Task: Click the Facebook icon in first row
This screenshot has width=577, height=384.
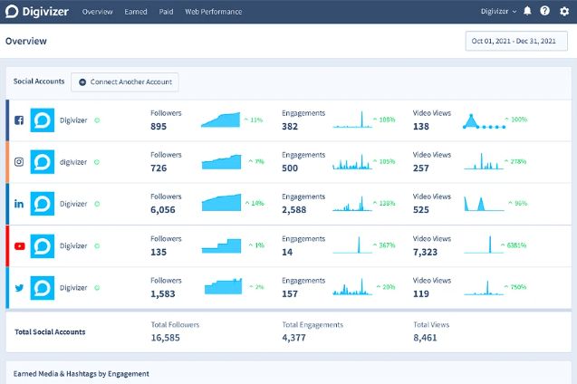Action: 18,120
